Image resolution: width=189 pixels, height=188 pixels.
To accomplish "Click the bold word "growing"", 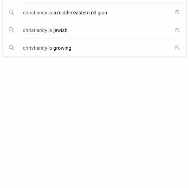I will [x=62, y=48].
